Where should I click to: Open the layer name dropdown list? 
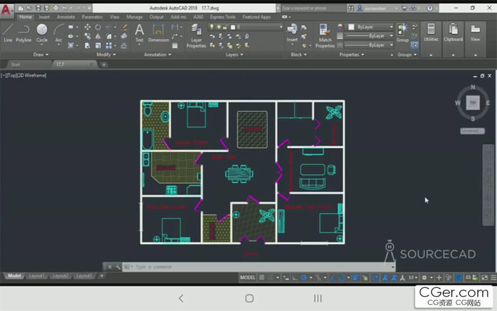coord(256,27)
